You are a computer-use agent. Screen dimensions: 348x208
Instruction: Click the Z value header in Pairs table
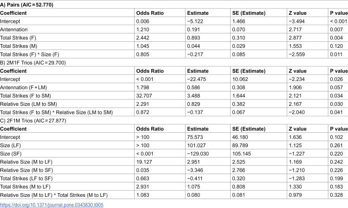point(297,13)
